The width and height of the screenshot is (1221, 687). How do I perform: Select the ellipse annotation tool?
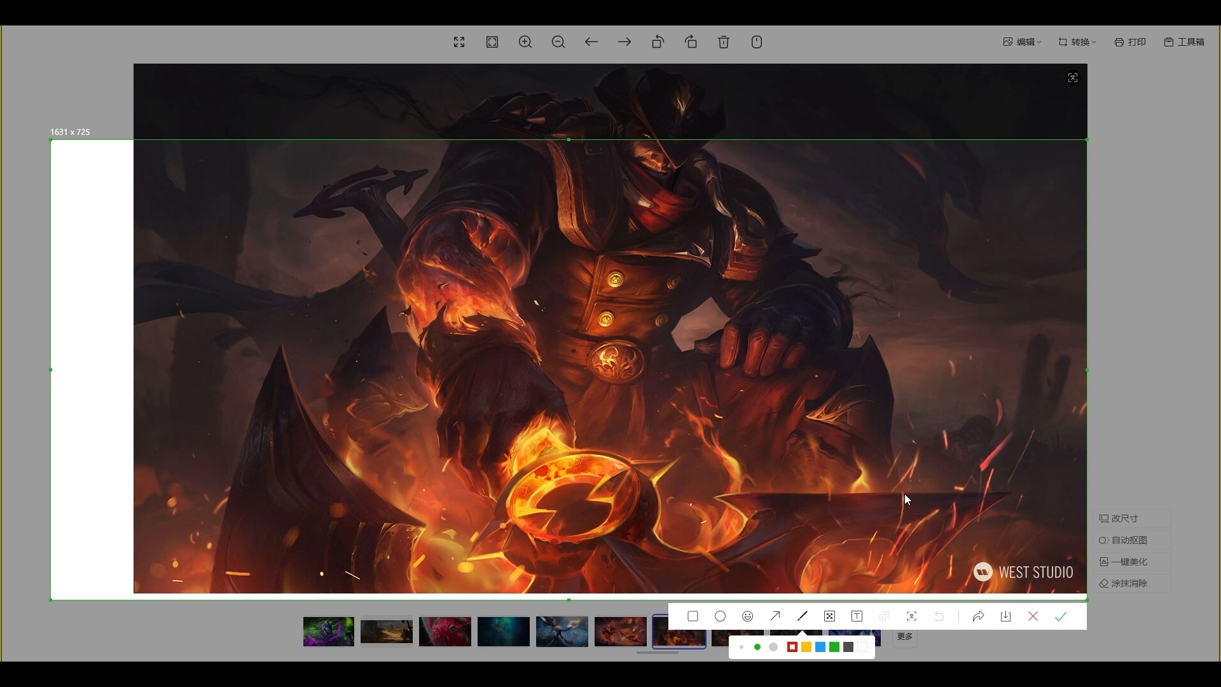(721, 616)
